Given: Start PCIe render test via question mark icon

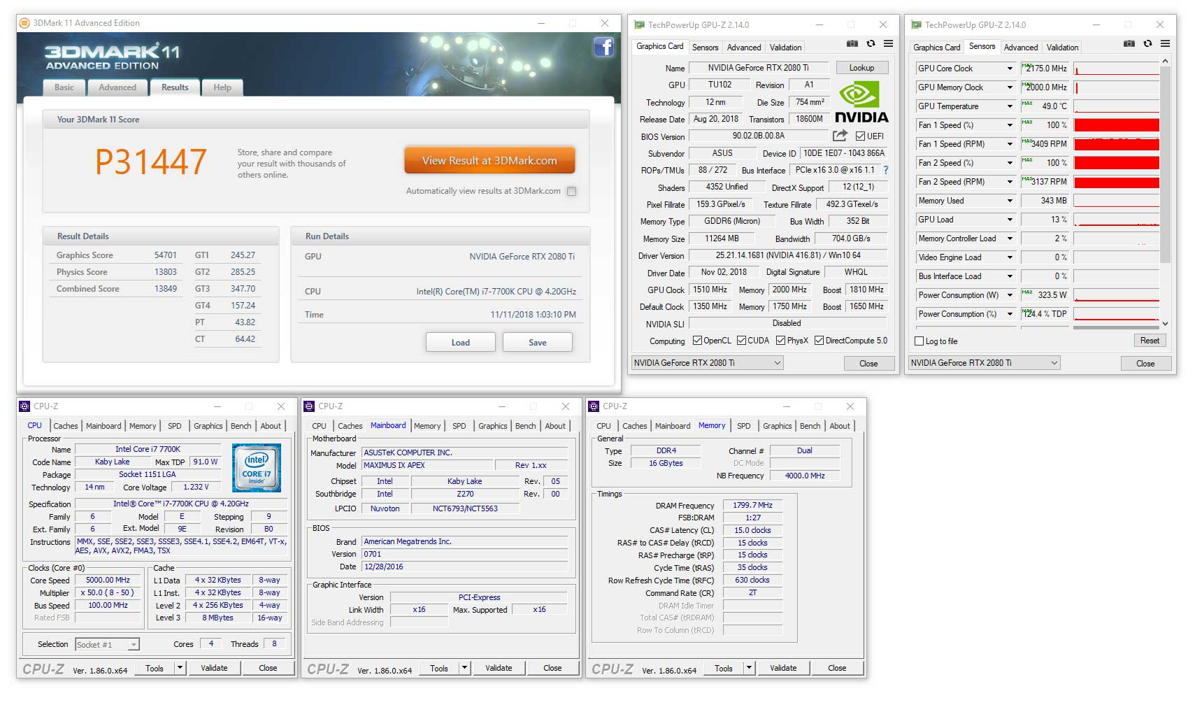Looking at the screenshot, I should 885,170.
